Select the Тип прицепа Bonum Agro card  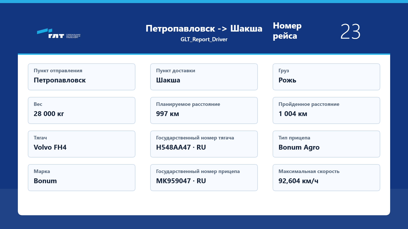pyautogui.click(x=326, y=144)
